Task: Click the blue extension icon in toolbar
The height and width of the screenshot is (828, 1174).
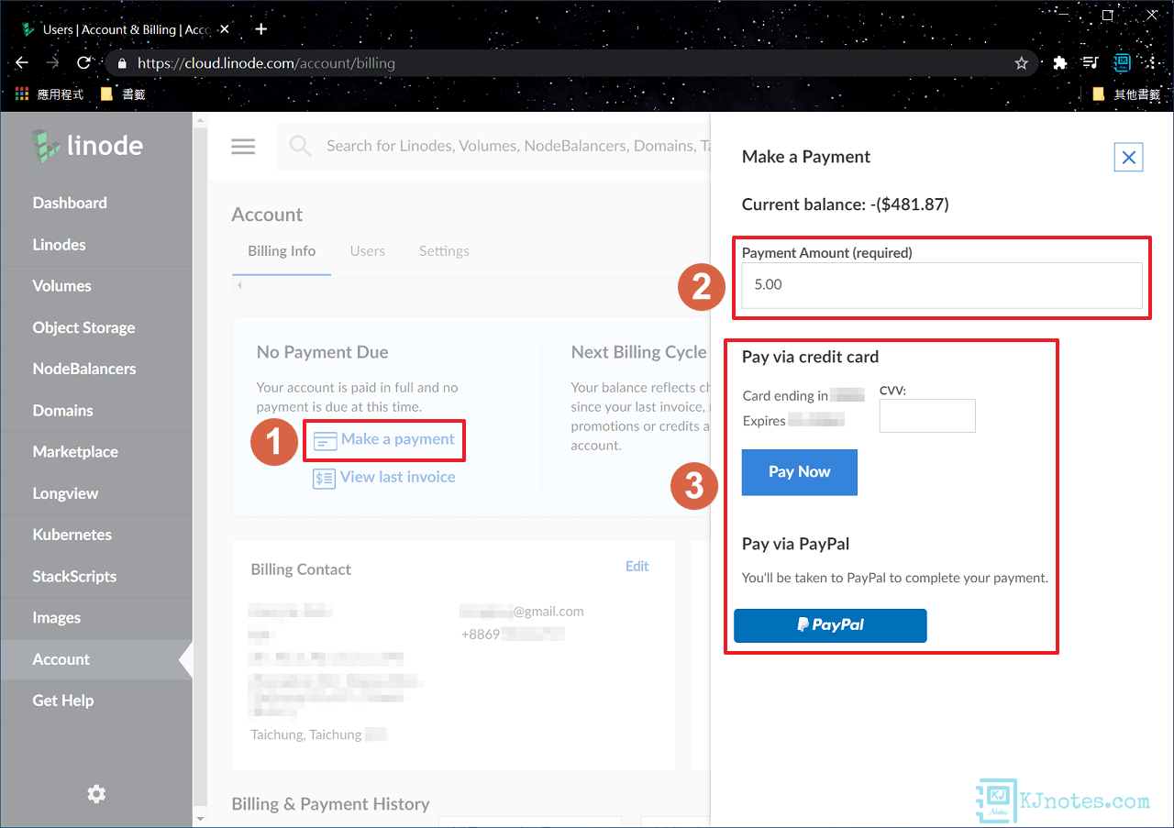Action: (1121, 63)
